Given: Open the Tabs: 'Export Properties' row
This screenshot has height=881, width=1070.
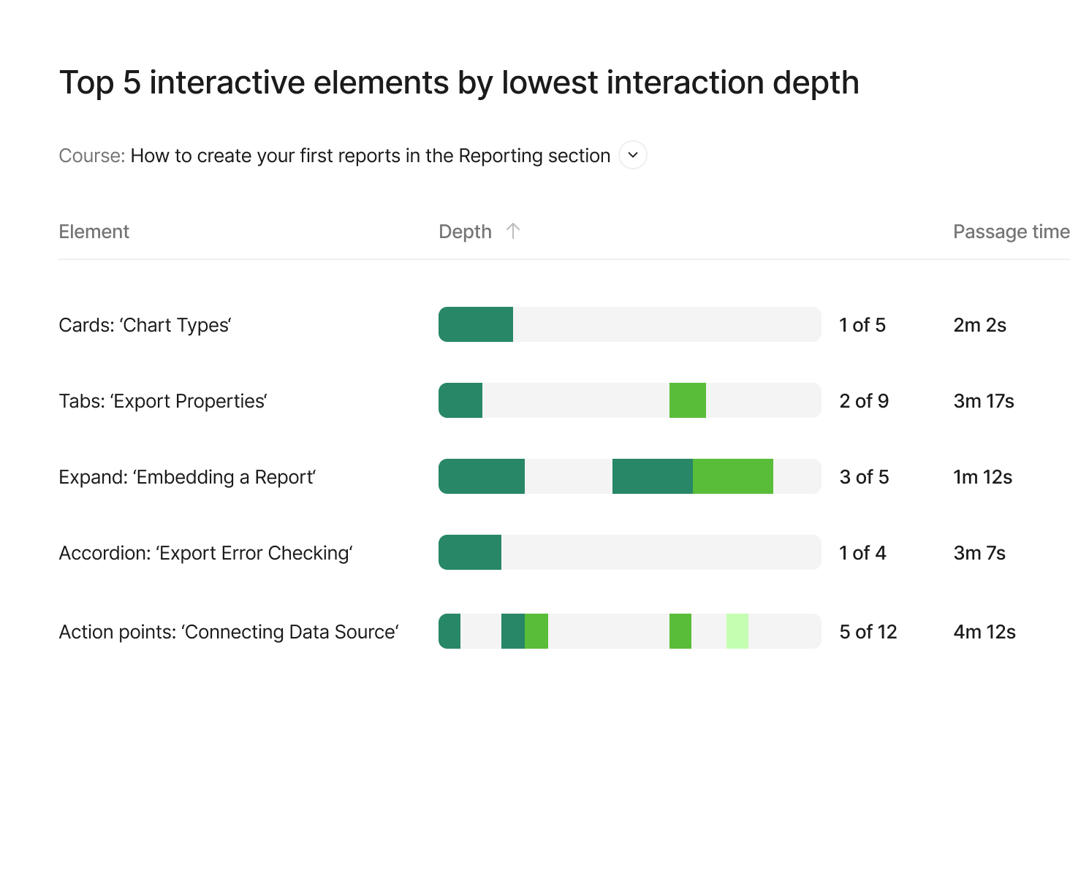Looking at the screenshot, I should pos(162,401).
